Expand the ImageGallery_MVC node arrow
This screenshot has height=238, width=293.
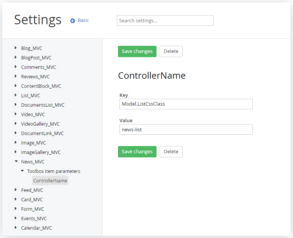point(16,152)
